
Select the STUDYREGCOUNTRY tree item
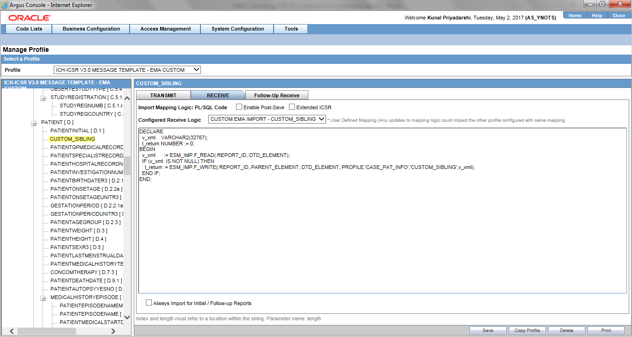(x=91, y=114)
